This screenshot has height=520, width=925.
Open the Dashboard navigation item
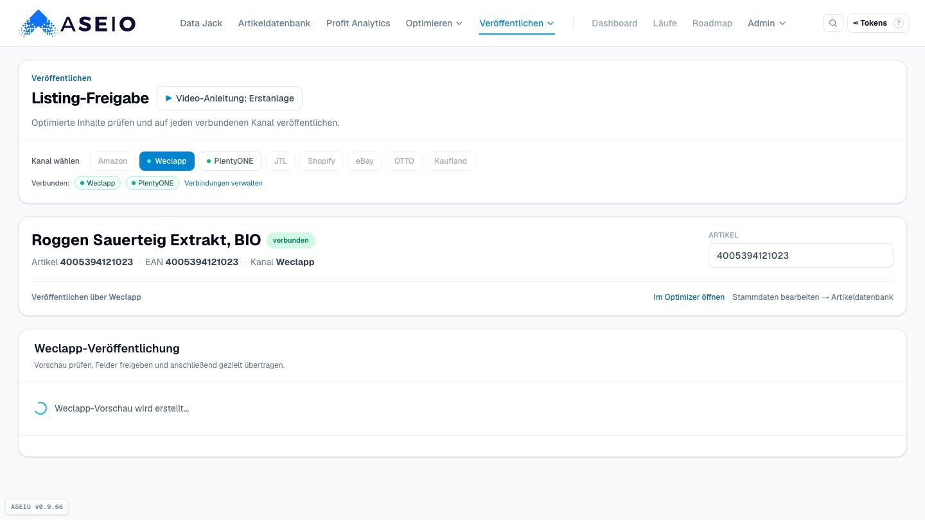615,23
